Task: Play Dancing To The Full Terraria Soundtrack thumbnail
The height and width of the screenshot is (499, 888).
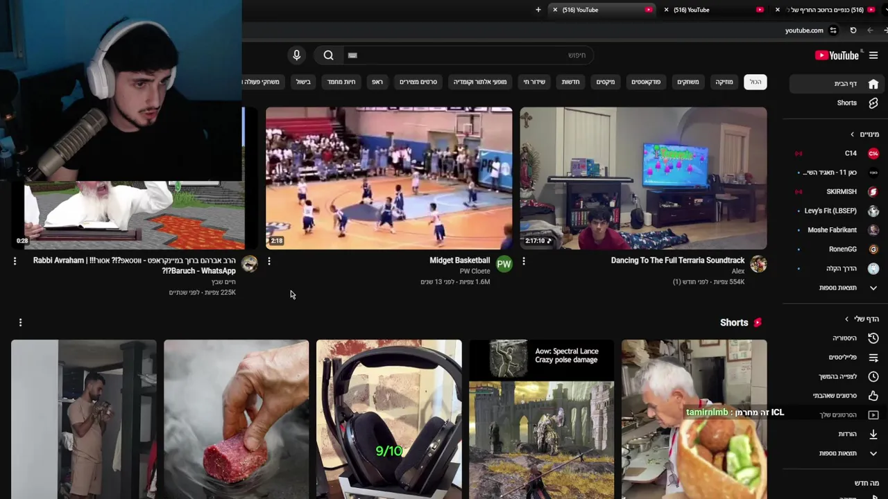Action: pyautogui.click(x=643, y=178)
